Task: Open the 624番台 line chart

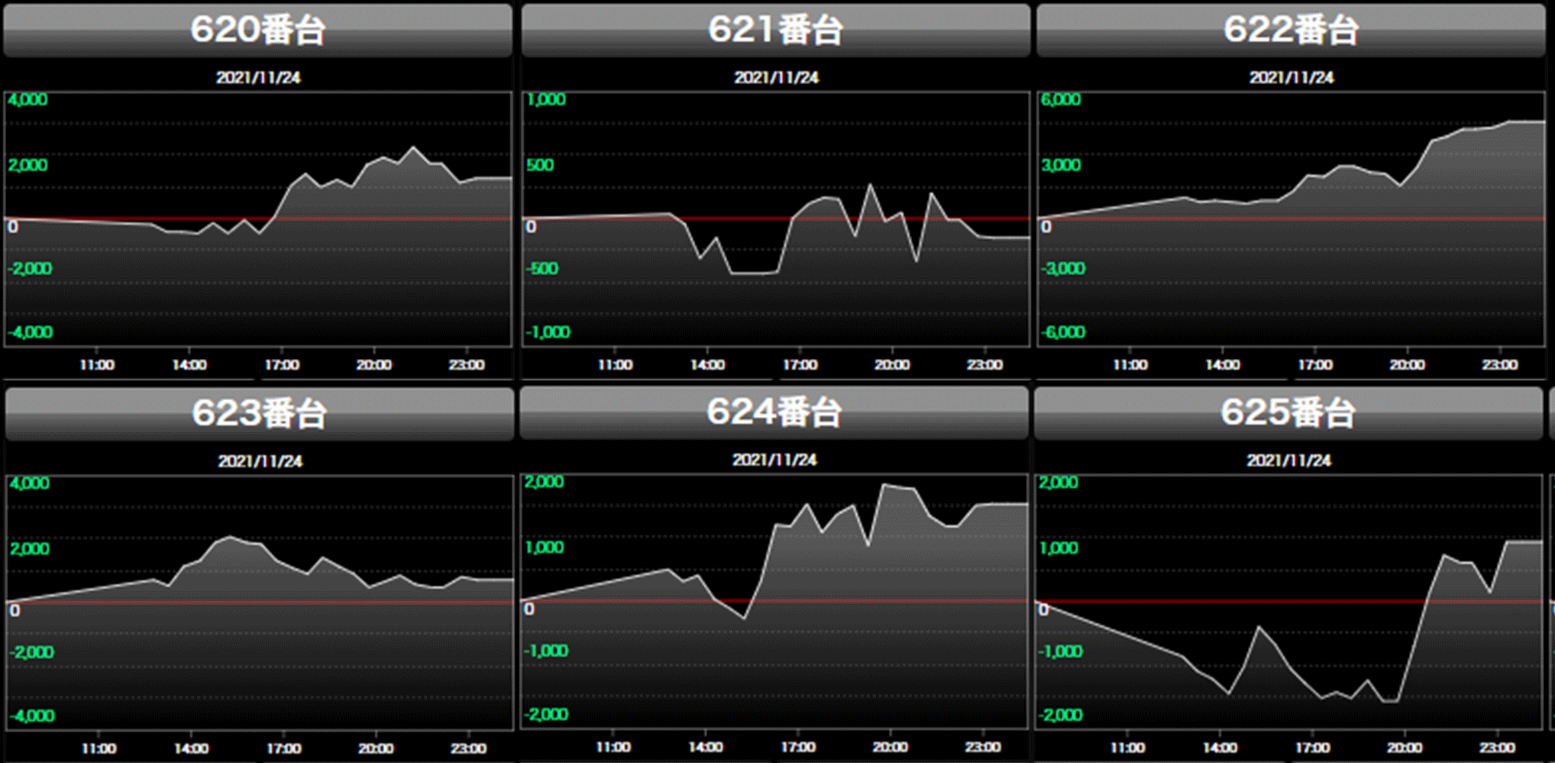Action: (x=774, y=601)
